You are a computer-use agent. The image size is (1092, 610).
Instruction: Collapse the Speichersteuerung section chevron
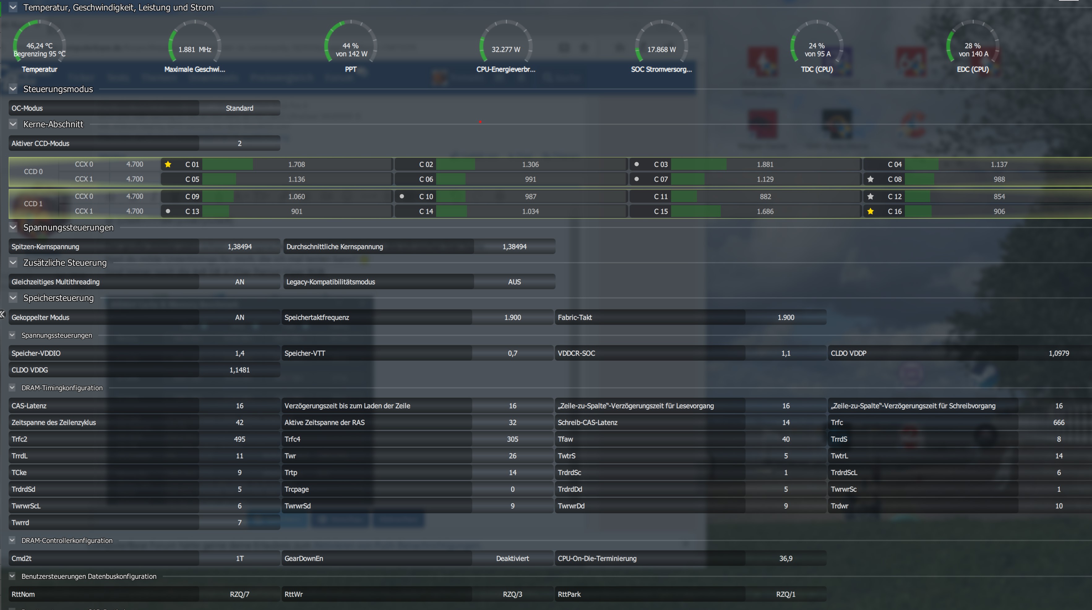coord(13,298)
